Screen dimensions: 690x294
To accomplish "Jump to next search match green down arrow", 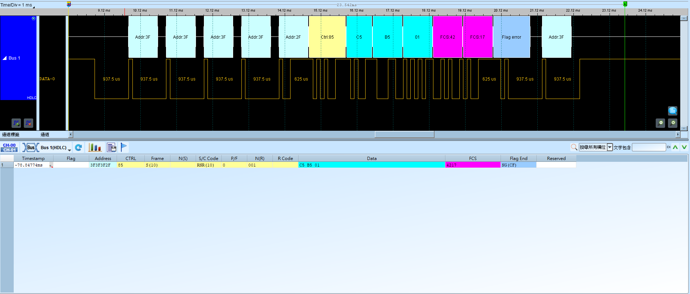I will pyautogui.click(x=684, y=147).
